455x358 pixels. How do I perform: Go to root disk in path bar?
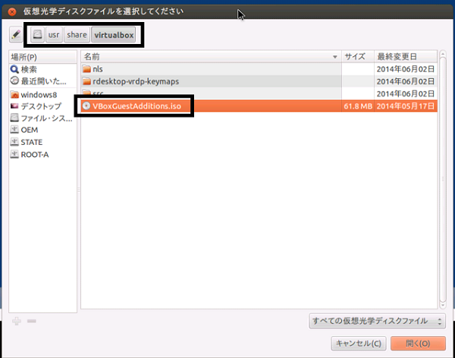coord(37,35)
